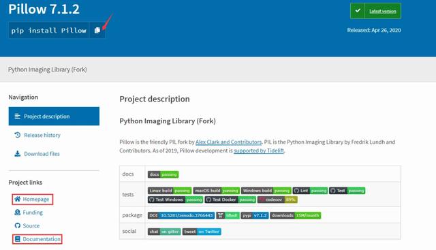436x250 pixels.
Task: Visit the Source repository link
Action: tap(31, 225)
